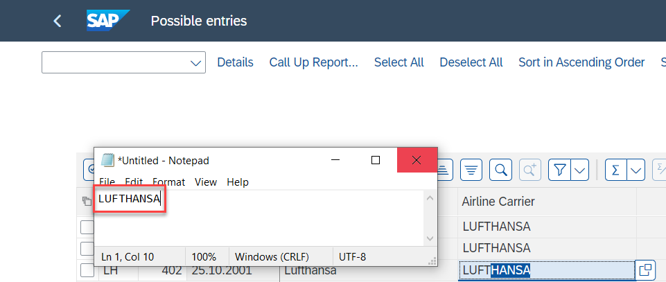Click Call Up Report... in SAP toolbar

point(313,62)
